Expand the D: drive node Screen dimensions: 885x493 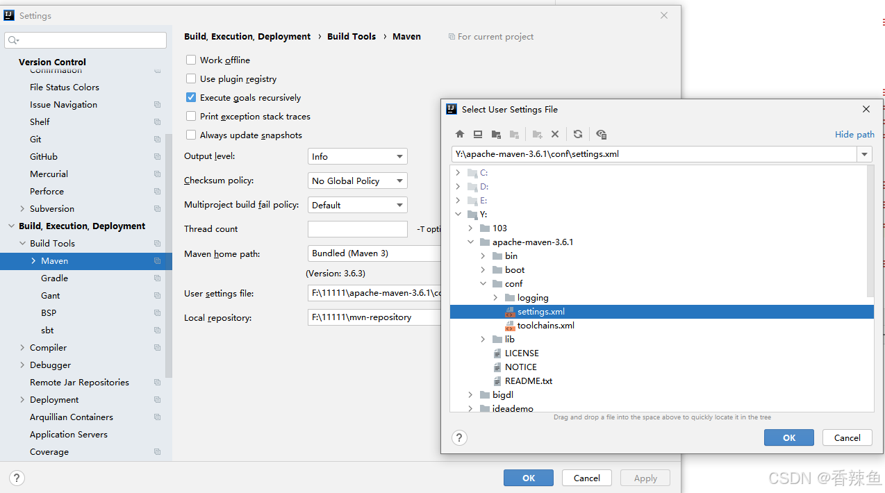pos(458,187)
